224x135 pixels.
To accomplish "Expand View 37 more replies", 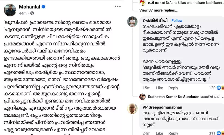I will [158, 10].
